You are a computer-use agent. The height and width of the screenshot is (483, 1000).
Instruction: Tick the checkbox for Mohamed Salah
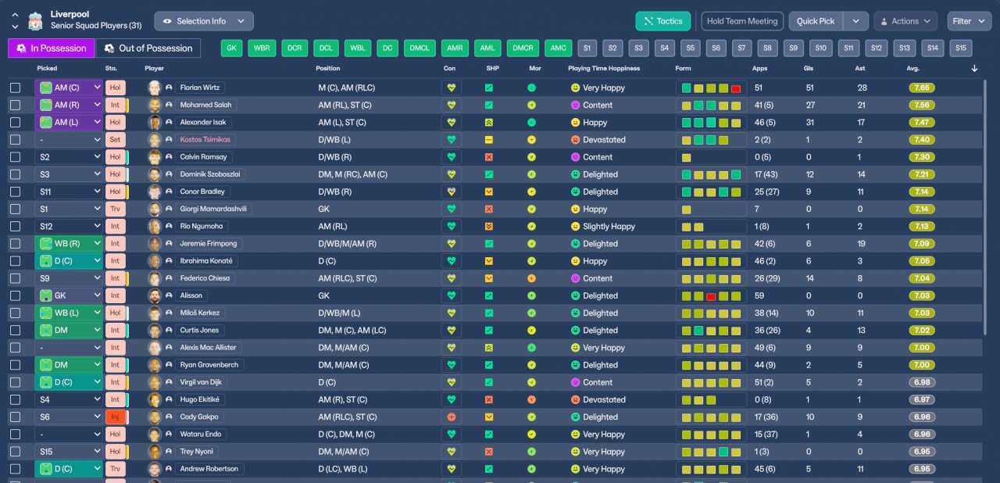tap(15, 105)
